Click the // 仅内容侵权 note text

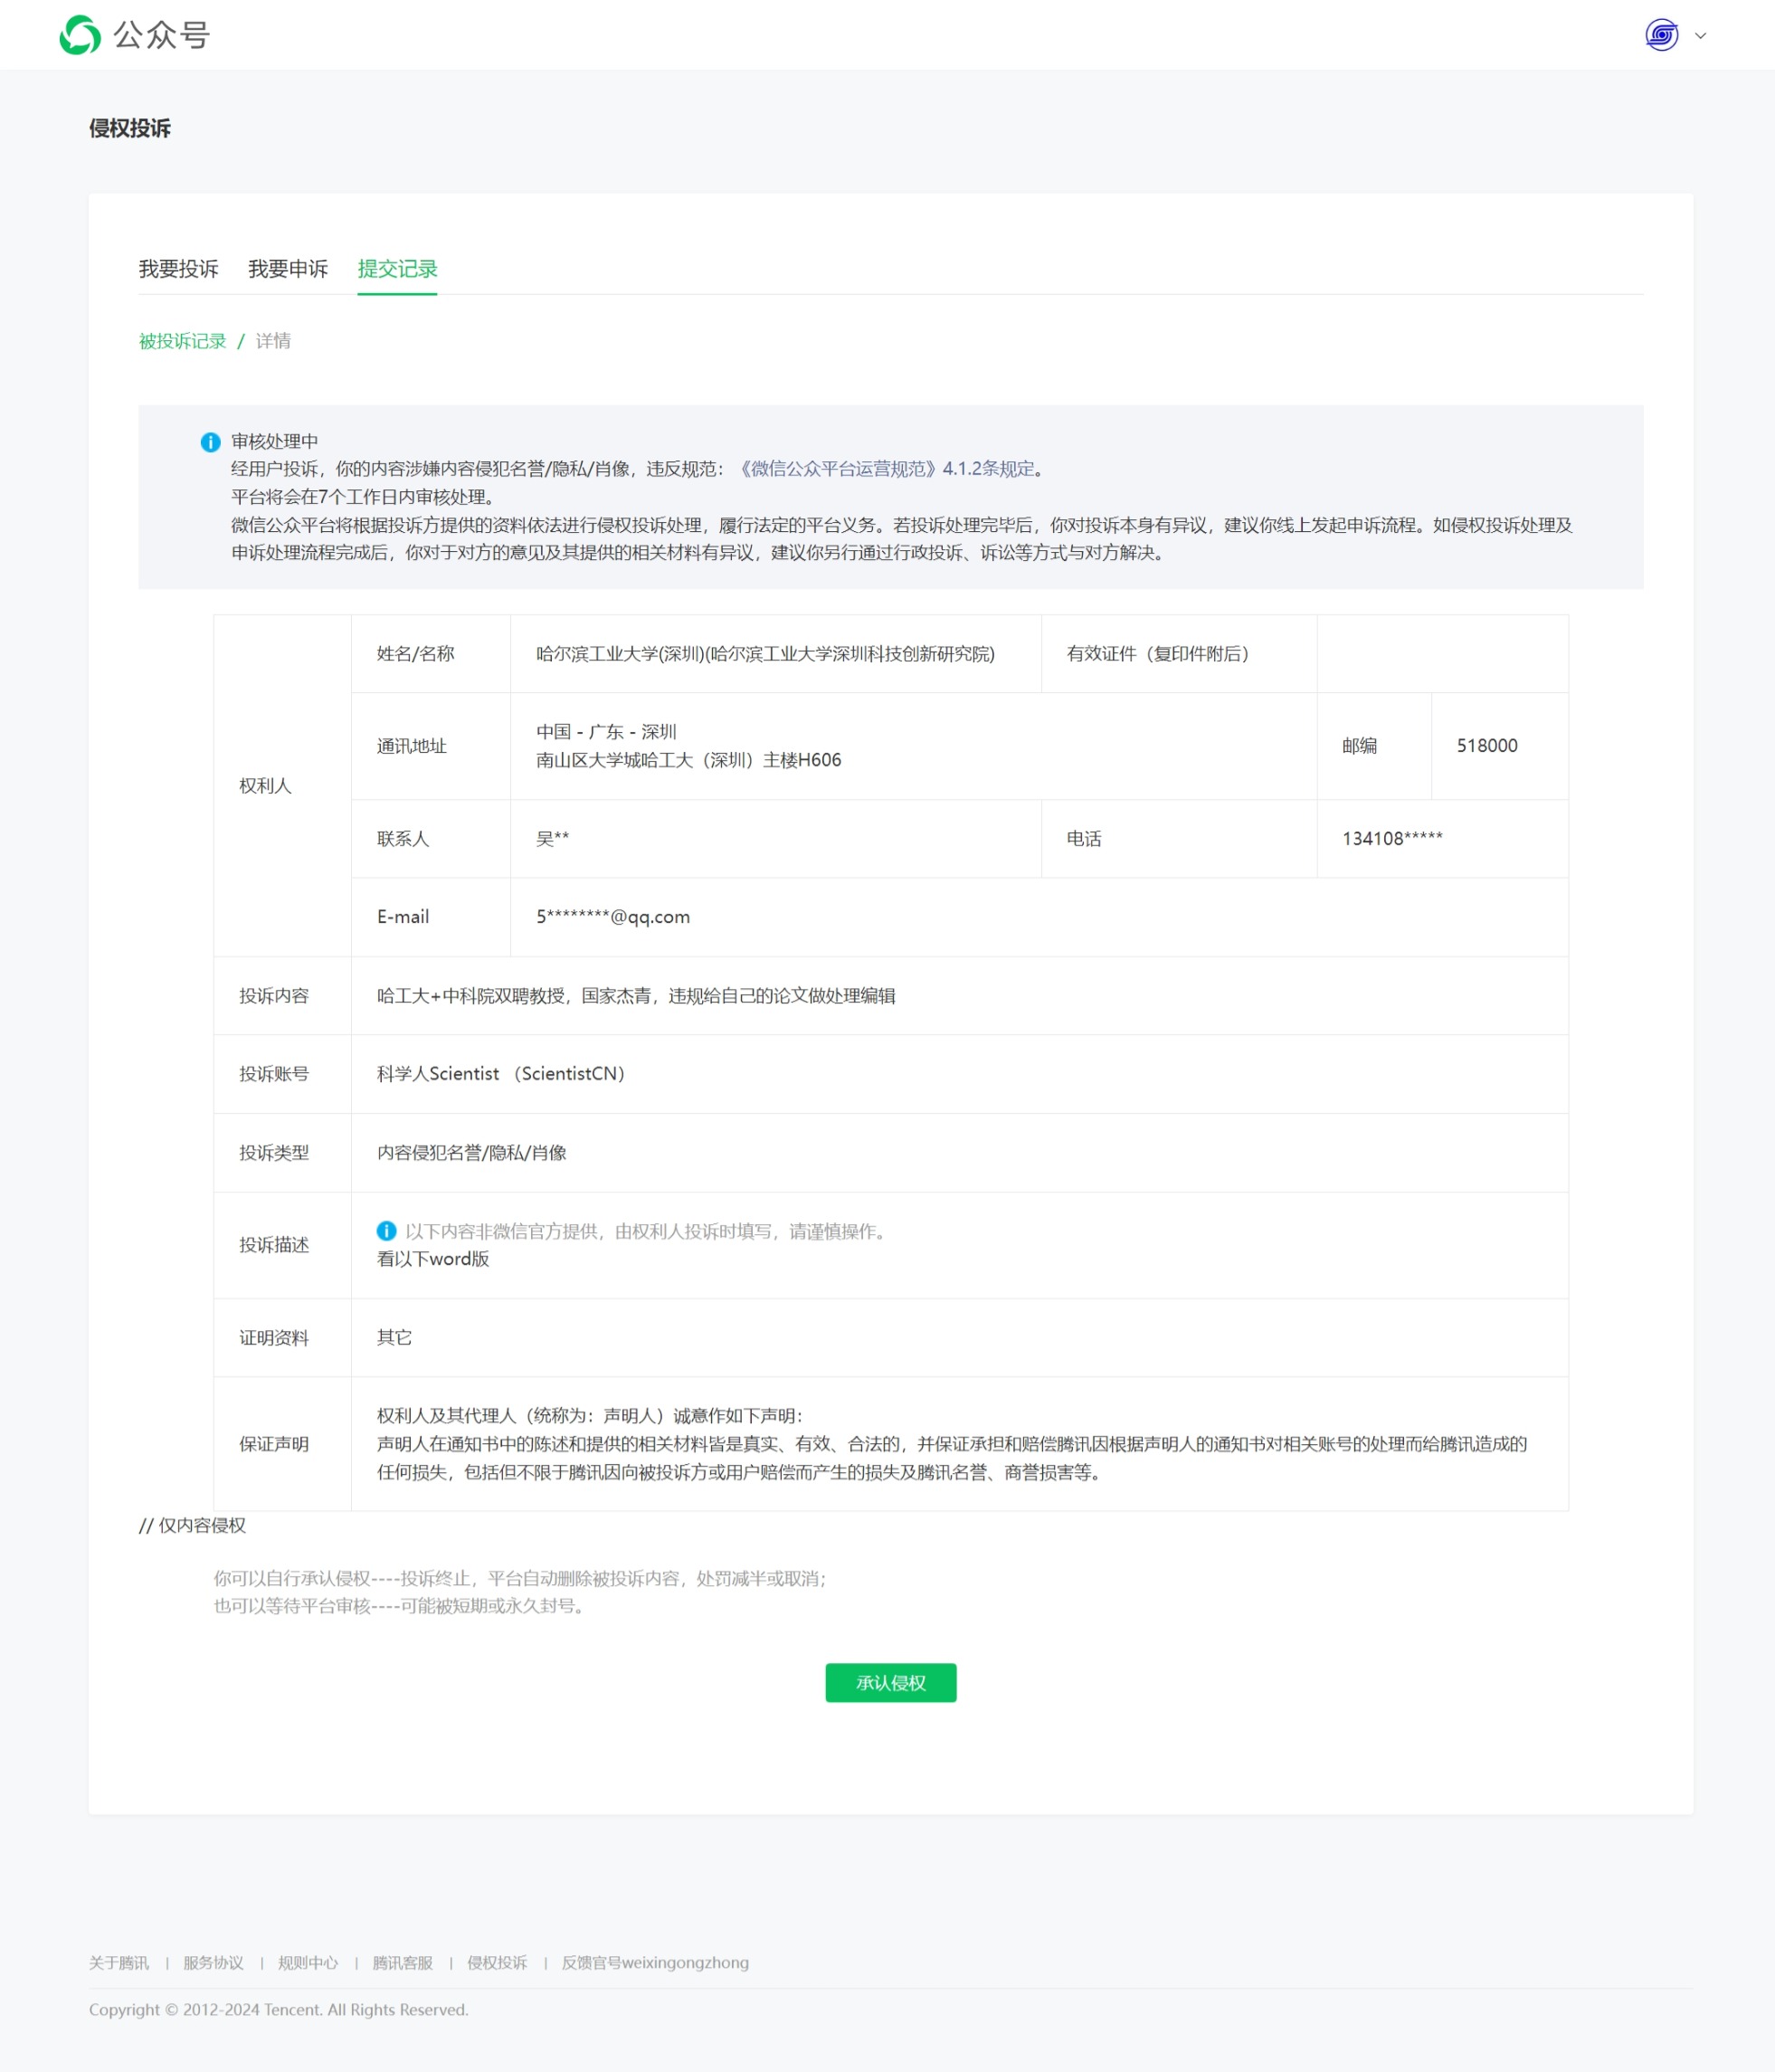[192, 1525]
